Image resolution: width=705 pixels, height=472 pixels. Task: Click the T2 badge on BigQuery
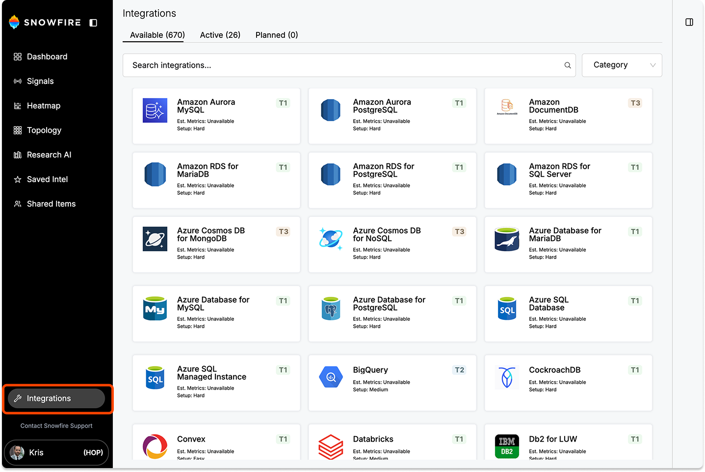pos(459,370)
